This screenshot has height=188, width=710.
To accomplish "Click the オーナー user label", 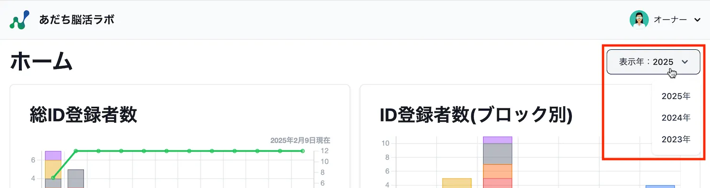I will [x=670, y=19].
